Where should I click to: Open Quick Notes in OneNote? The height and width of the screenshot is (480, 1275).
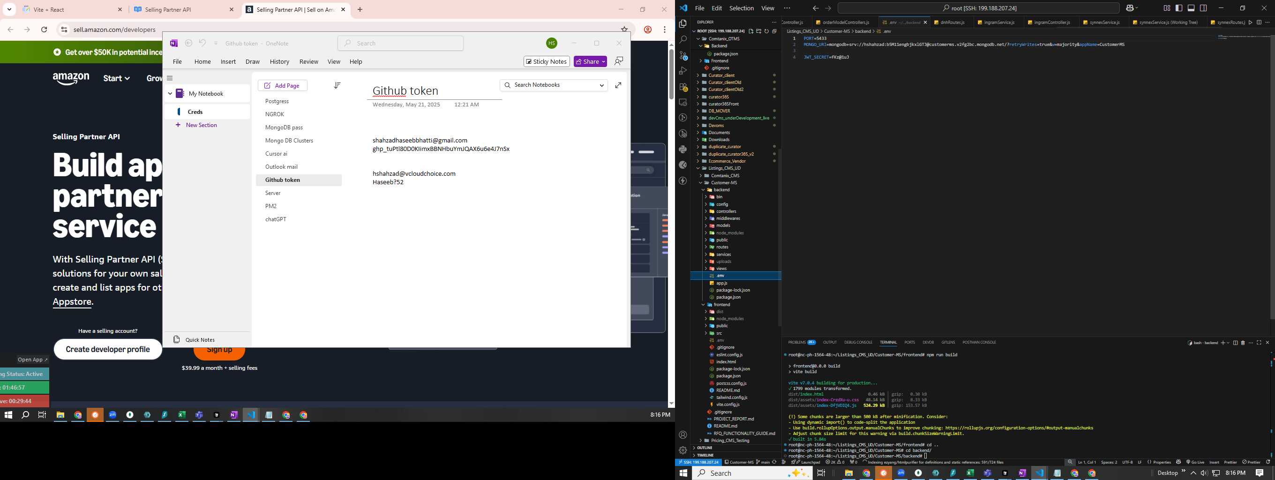point(194,339)
